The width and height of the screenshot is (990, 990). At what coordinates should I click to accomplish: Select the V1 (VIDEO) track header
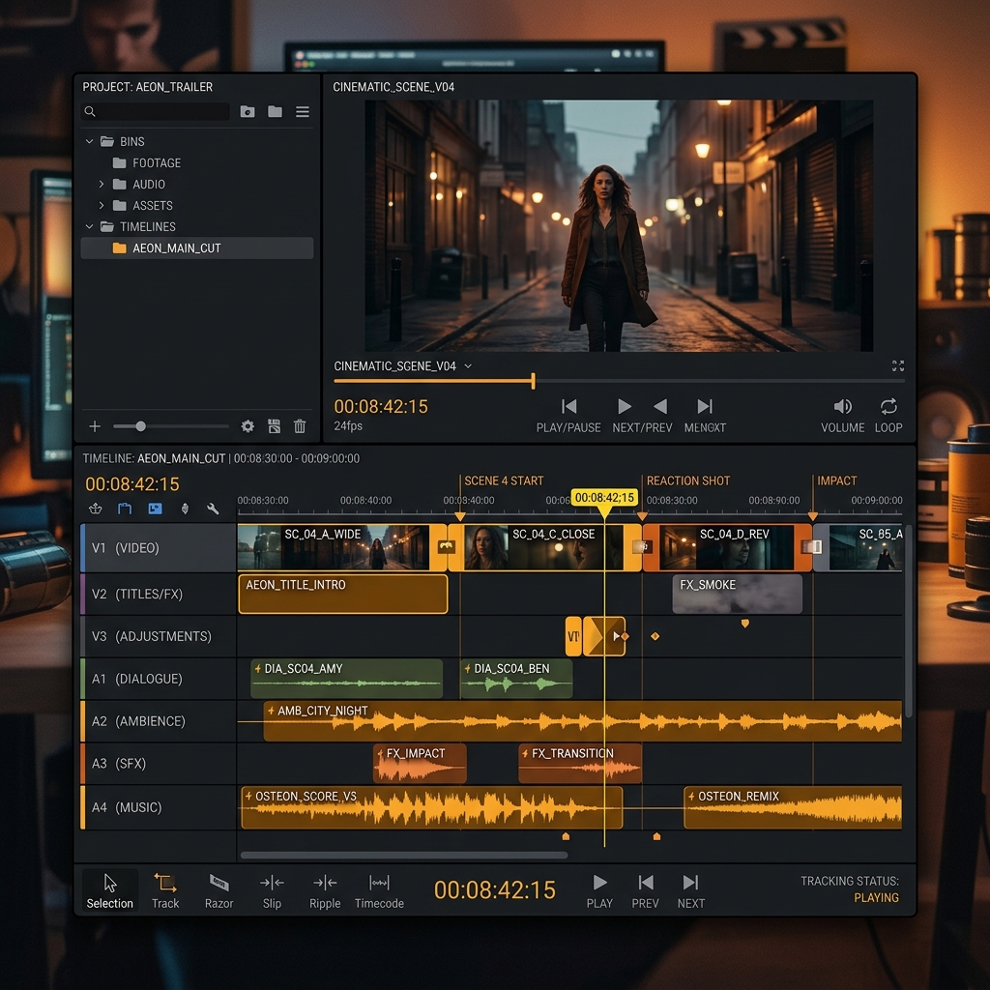pyautogui.click(x=159, y=548)
